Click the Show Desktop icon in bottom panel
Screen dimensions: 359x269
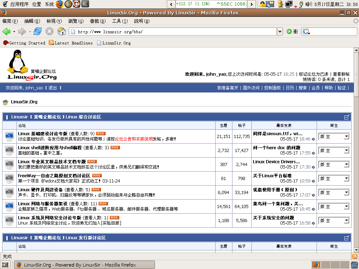[5, 265]
